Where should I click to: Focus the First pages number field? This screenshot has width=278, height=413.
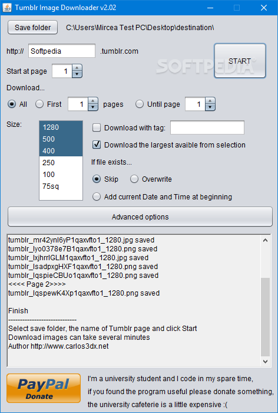(x=78, y=104)
